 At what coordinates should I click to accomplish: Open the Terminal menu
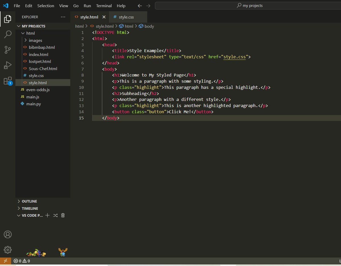(x=104, y=6)
